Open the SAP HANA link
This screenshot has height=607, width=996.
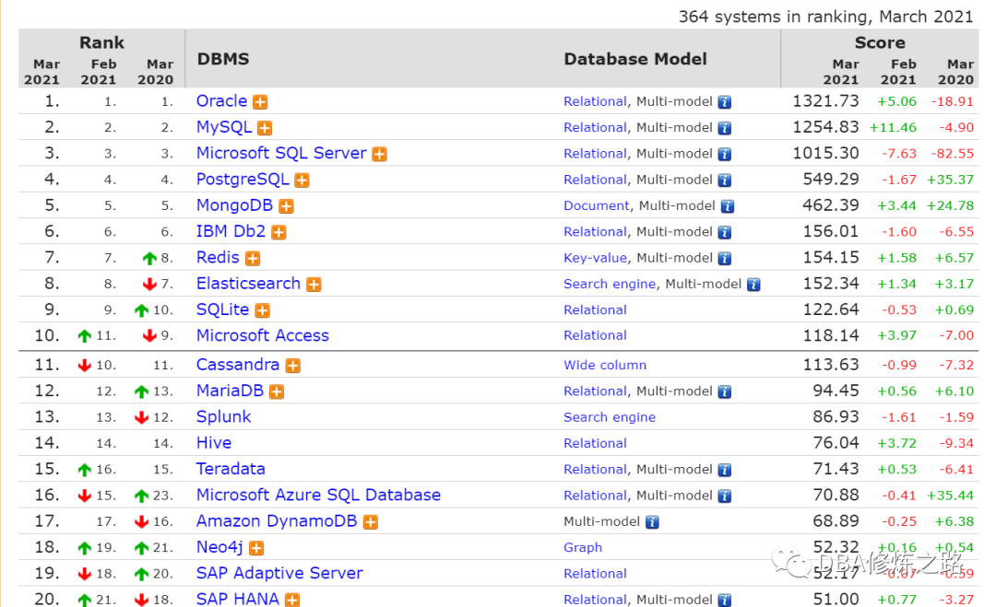click(x=238, y=599)
